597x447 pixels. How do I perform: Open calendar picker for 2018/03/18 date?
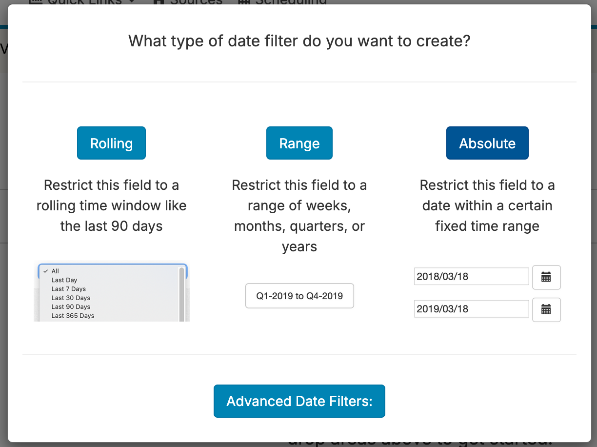point(546,277)
